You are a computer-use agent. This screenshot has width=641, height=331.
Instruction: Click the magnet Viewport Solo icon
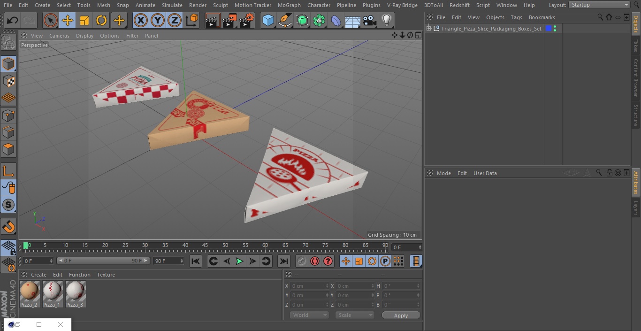pos(8,227)
